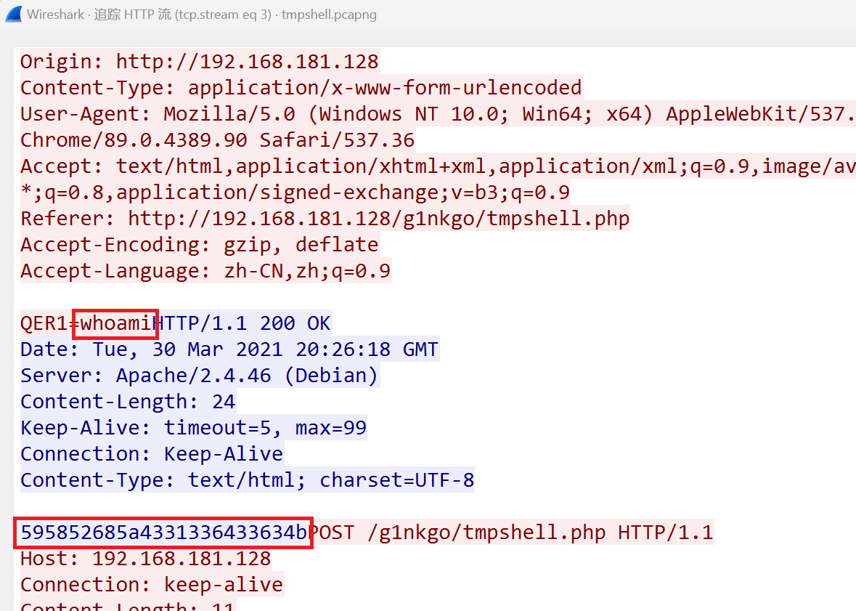Click the Server Apache/2.4.46 line
The image size is (856, 611).
pos(199,376)
